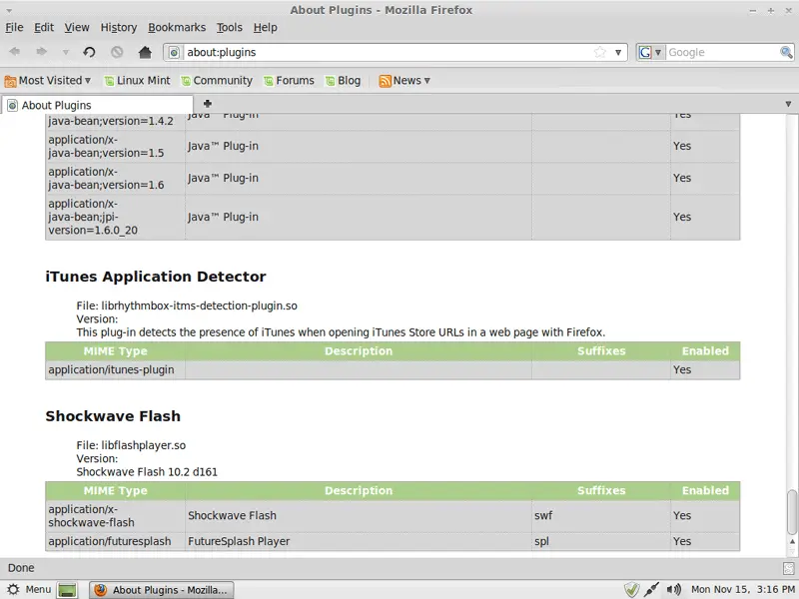Expand the News feed bookmark

404,81
